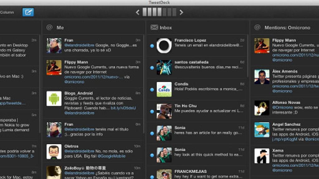Click Blogs_Android's green robot avatar
The image size is (319, 179).
click(54, 99)
